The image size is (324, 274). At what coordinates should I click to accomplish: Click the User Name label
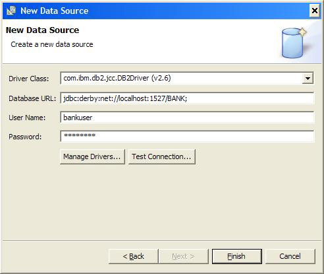pos(27,118)
